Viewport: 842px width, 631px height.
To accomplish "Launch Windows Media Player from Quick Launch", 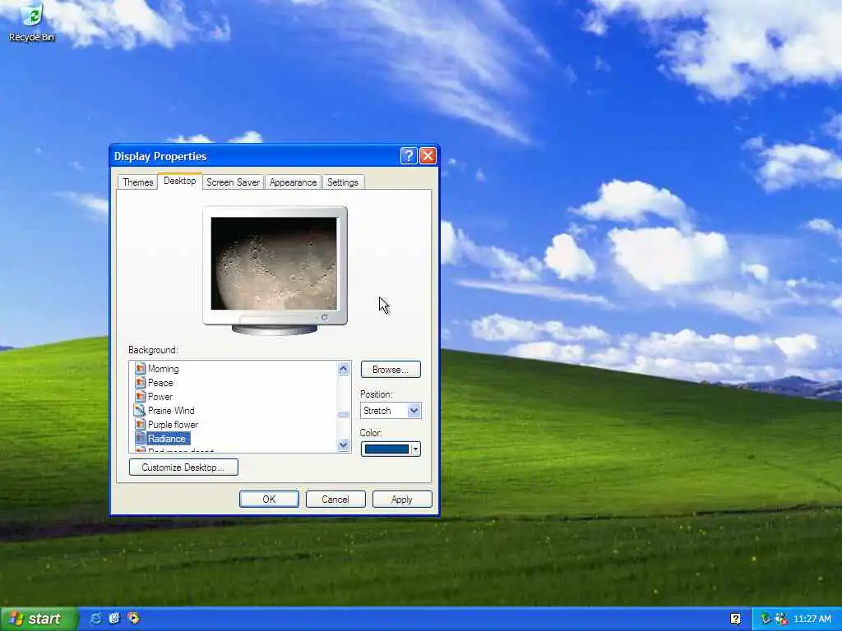I will tap(133, 618).
